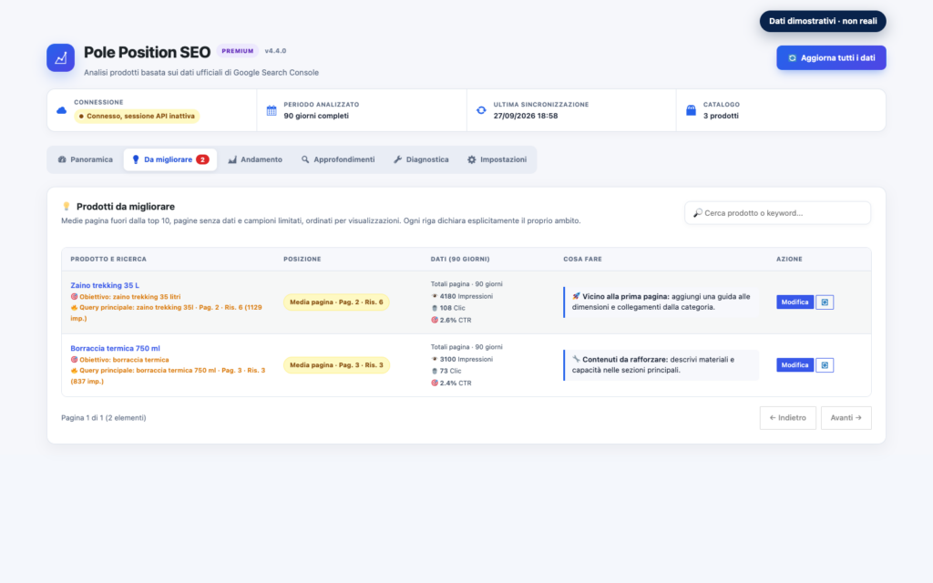
Task: Click the target icon by Obiettivo: zaino trekking 35 litri
Action: point(75,297)
